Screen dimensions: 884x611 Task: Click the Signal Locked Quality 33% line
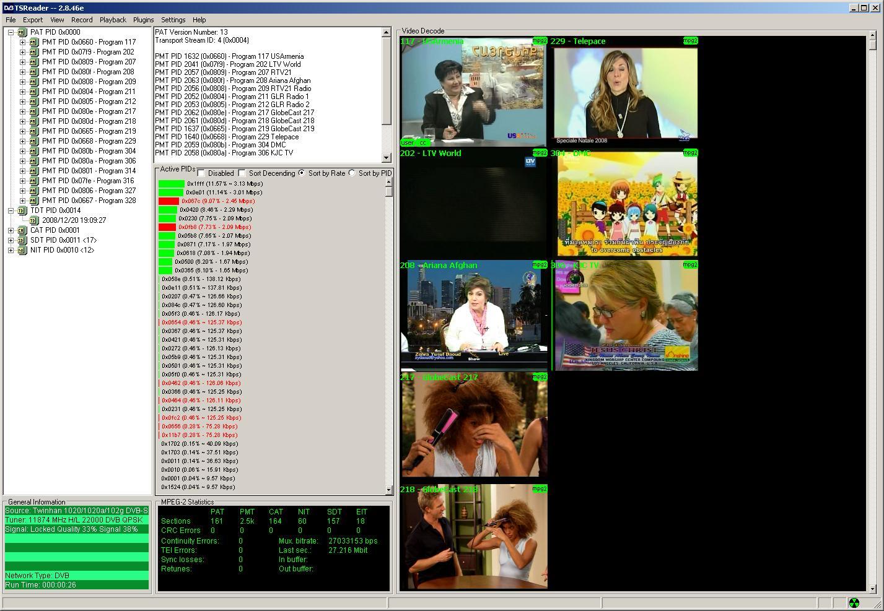[77, 529]
